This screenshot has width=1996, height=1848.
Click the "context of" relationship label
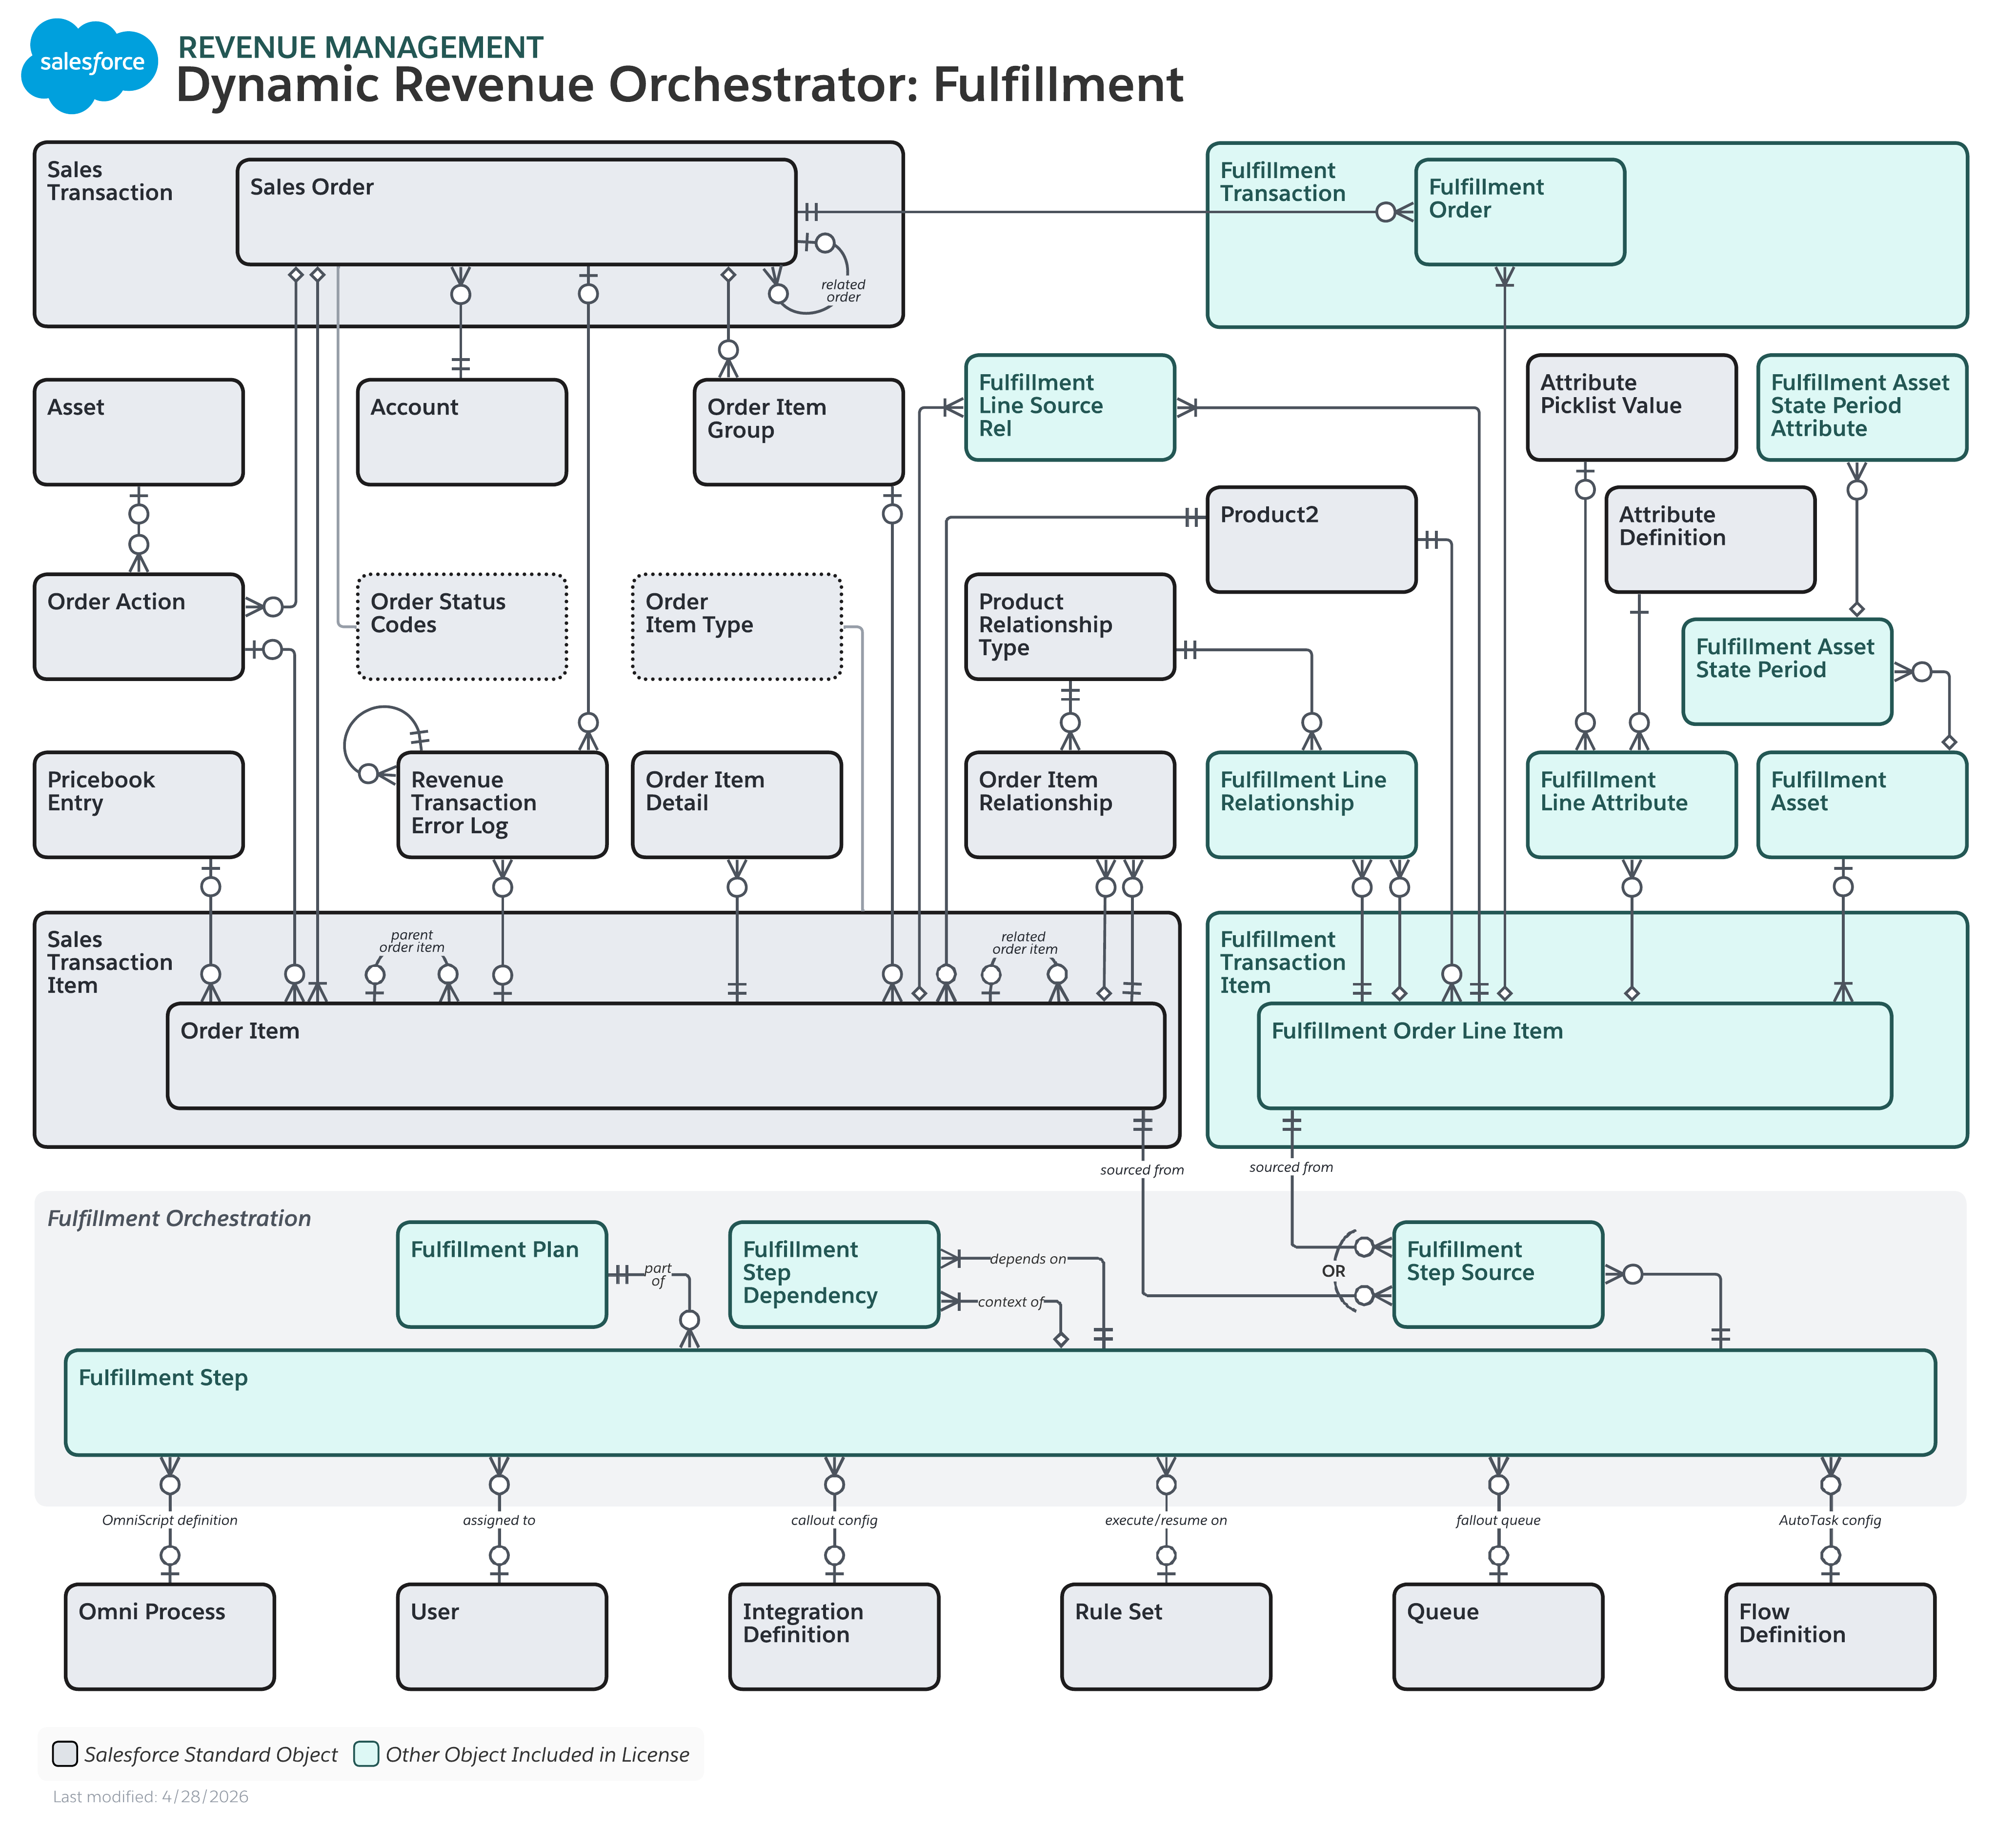click(x=1011, y=1302)
